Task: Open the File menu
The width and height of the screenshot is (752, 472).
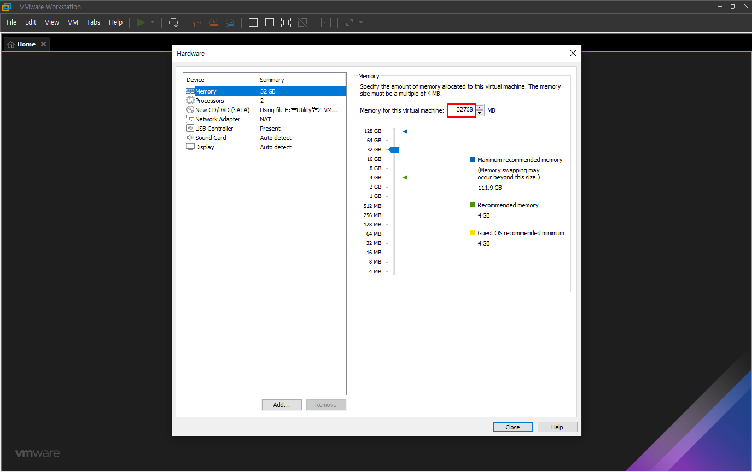Action: tap(11, 22)
